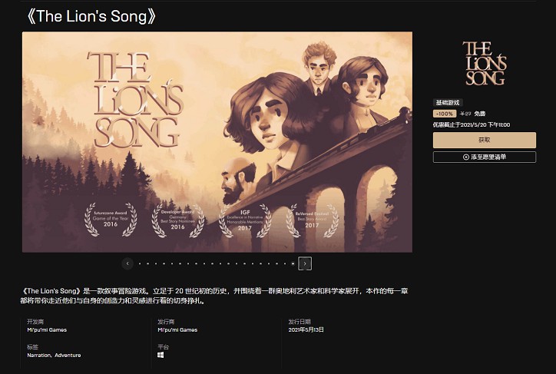Click the -100% discount badge

point(445,114)
